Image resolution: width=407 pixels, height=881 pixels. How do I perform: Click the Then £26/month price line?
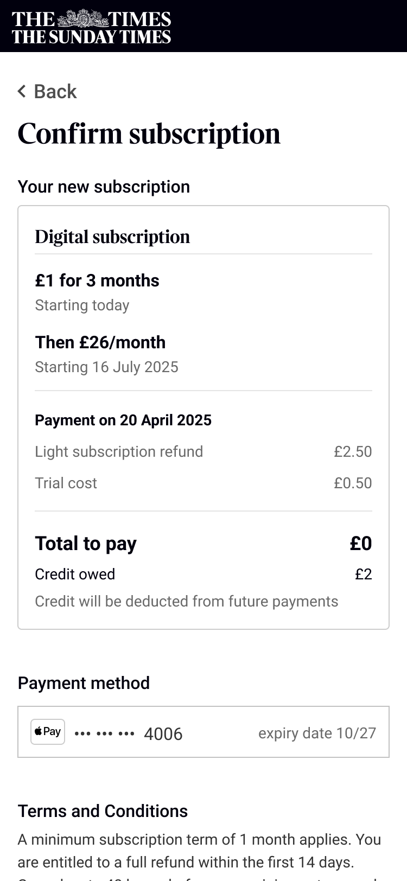100,342
